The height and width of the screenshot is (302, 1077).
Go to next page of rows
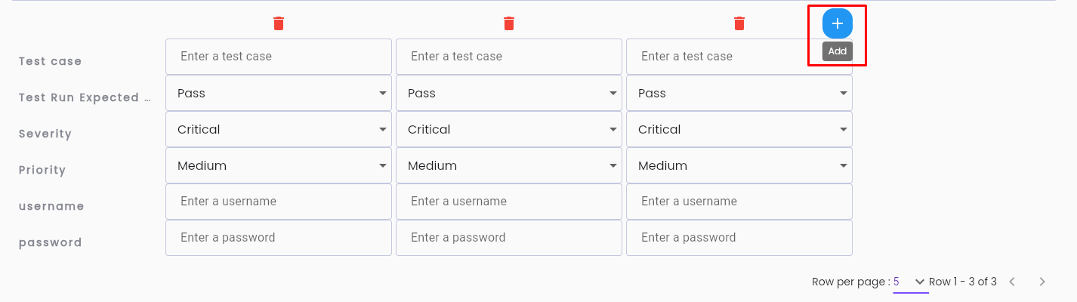1042,282
